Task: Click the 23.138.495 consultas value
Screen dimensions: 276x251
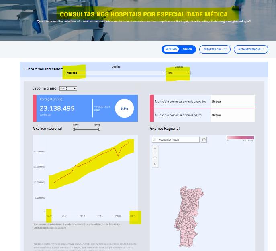Action: click(x=57, y=108)
